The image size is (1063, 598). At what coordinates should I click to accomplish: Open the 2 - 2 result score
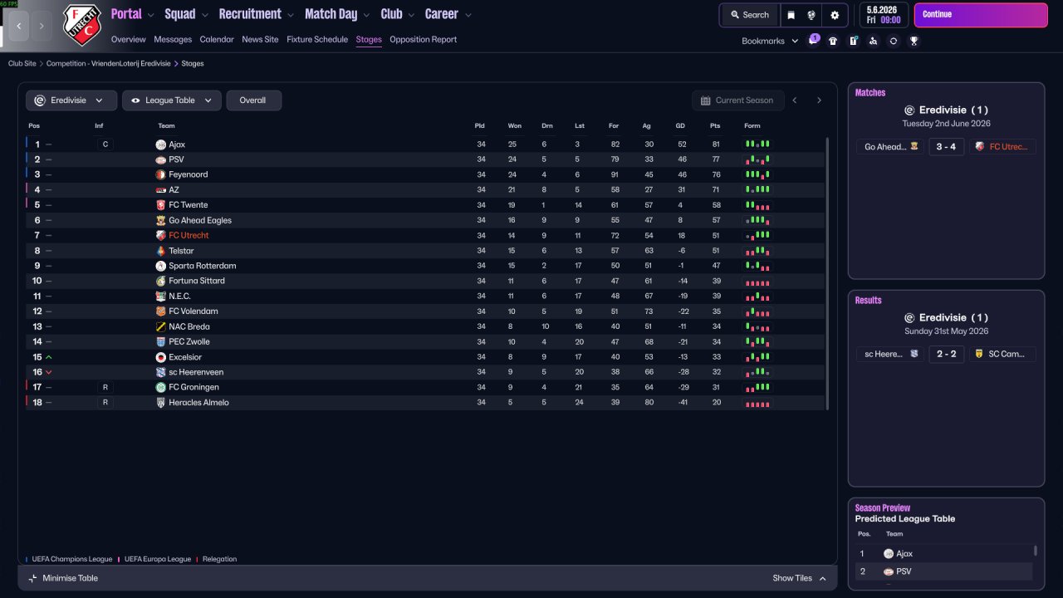[945, 354]
